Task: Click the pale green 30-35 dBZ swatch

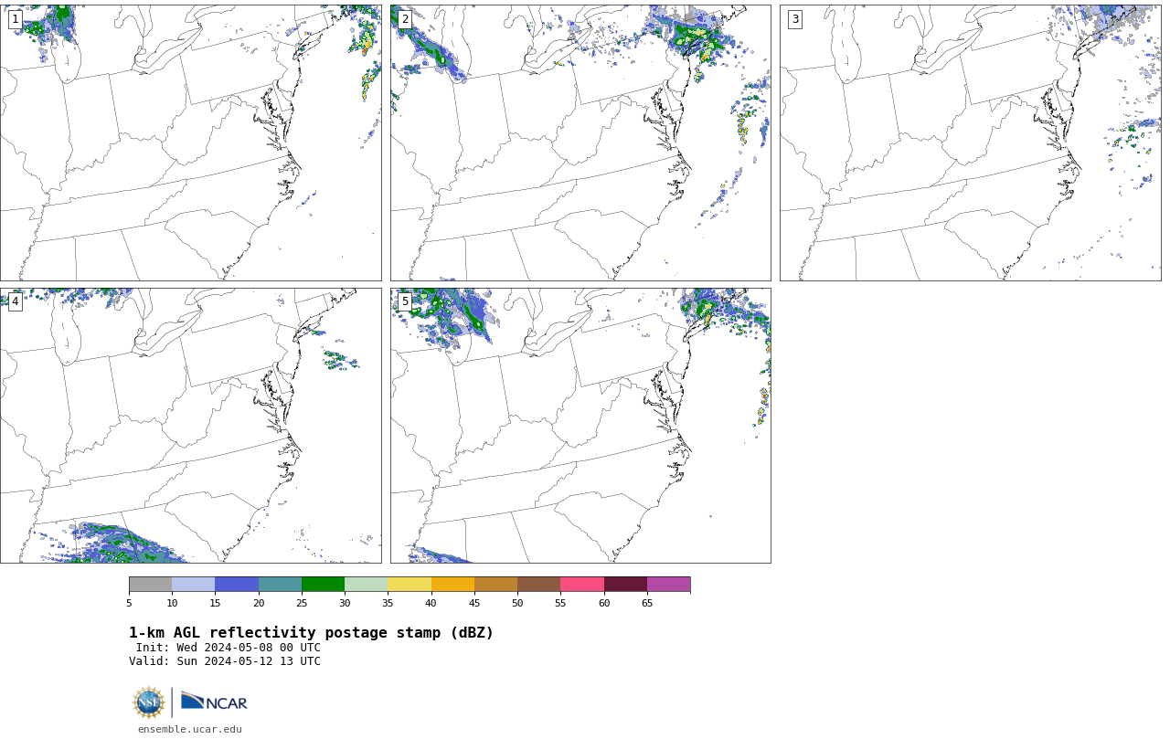Action: point(366,585)
